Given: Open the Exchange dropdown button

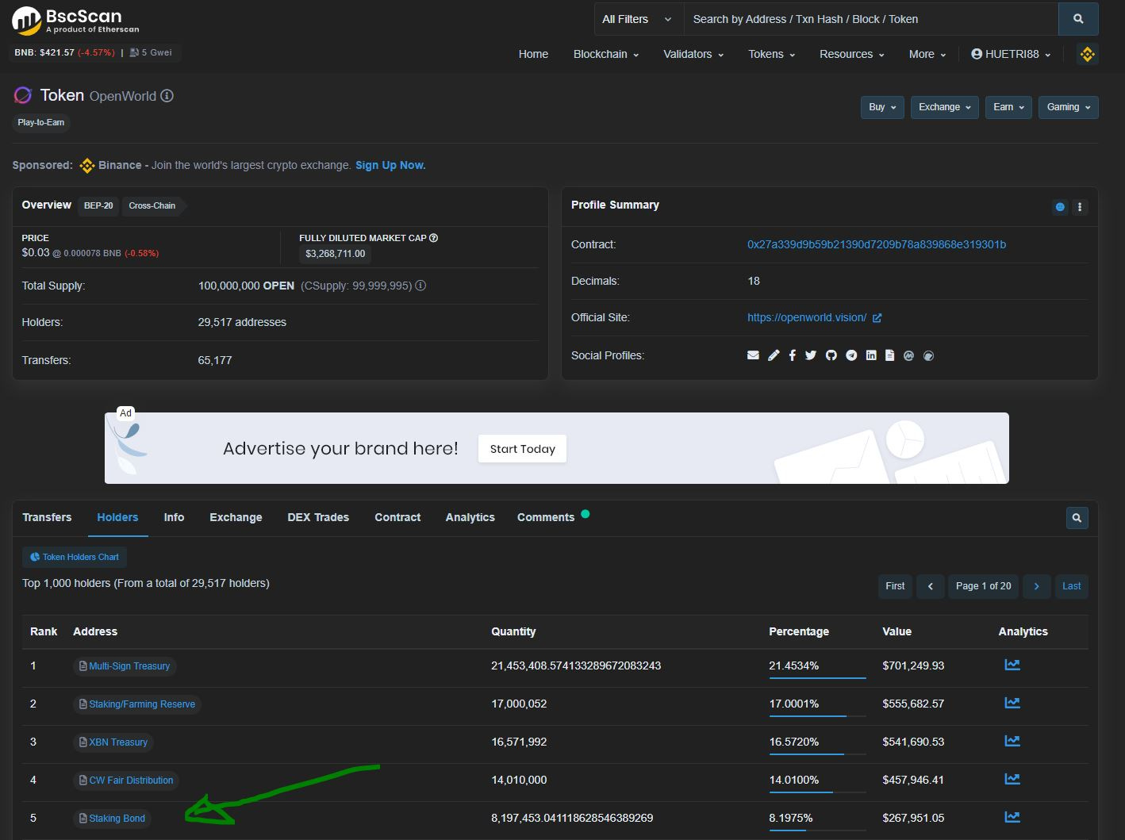Looking at the screenshot, I should 945,107.
